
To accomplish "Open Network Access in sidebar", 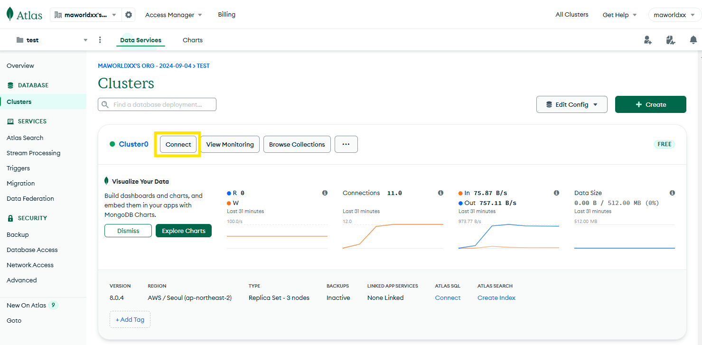I will 30,265.
